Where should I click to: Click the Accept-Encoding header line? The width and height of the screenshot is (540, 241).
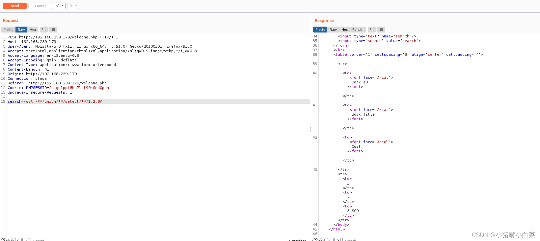(x=42, y=60)
